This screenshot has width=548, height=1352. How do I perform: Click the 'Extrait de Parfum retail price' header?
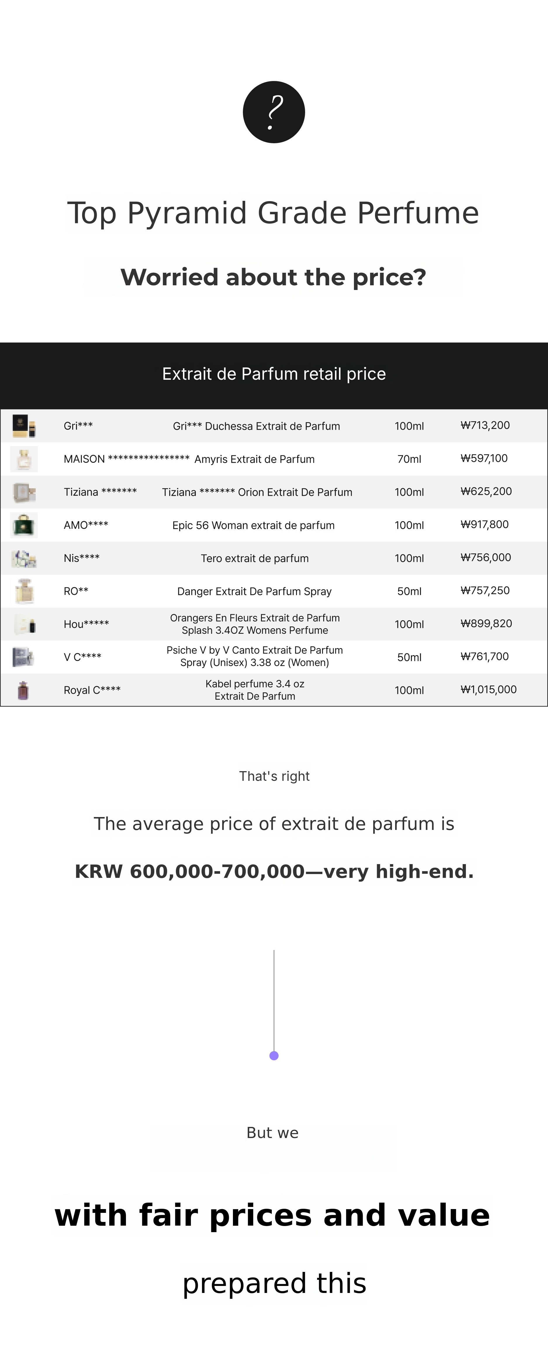pos(274,374)
